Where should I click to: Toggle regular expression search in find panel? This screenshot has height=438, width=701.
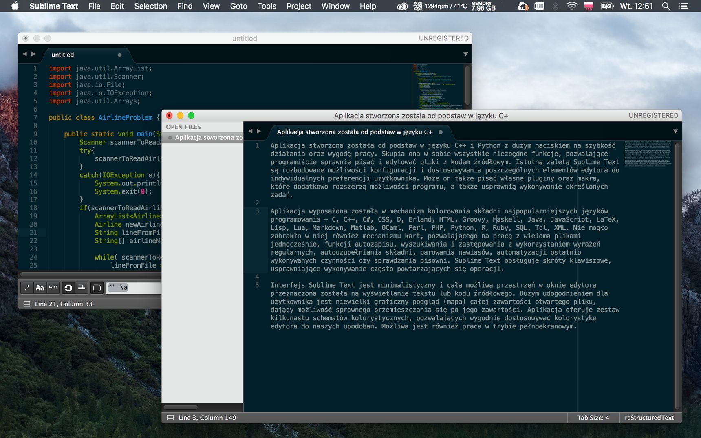[27, 288]
